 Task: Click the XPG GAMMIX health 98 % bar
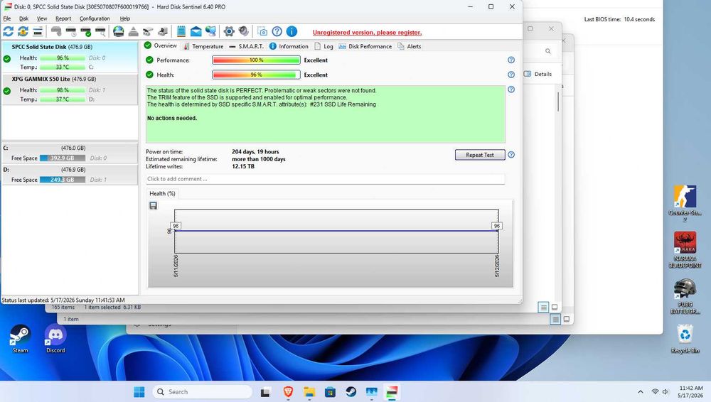(x=63, y=90)
